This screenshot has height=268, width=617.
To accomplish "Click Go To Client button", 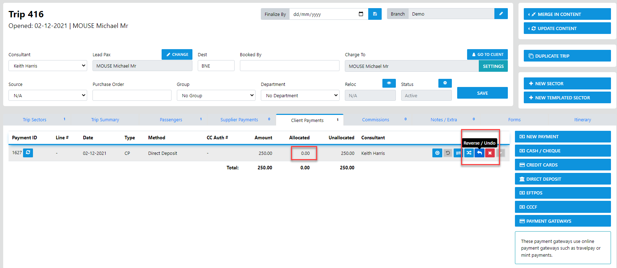I will (487, 54).
